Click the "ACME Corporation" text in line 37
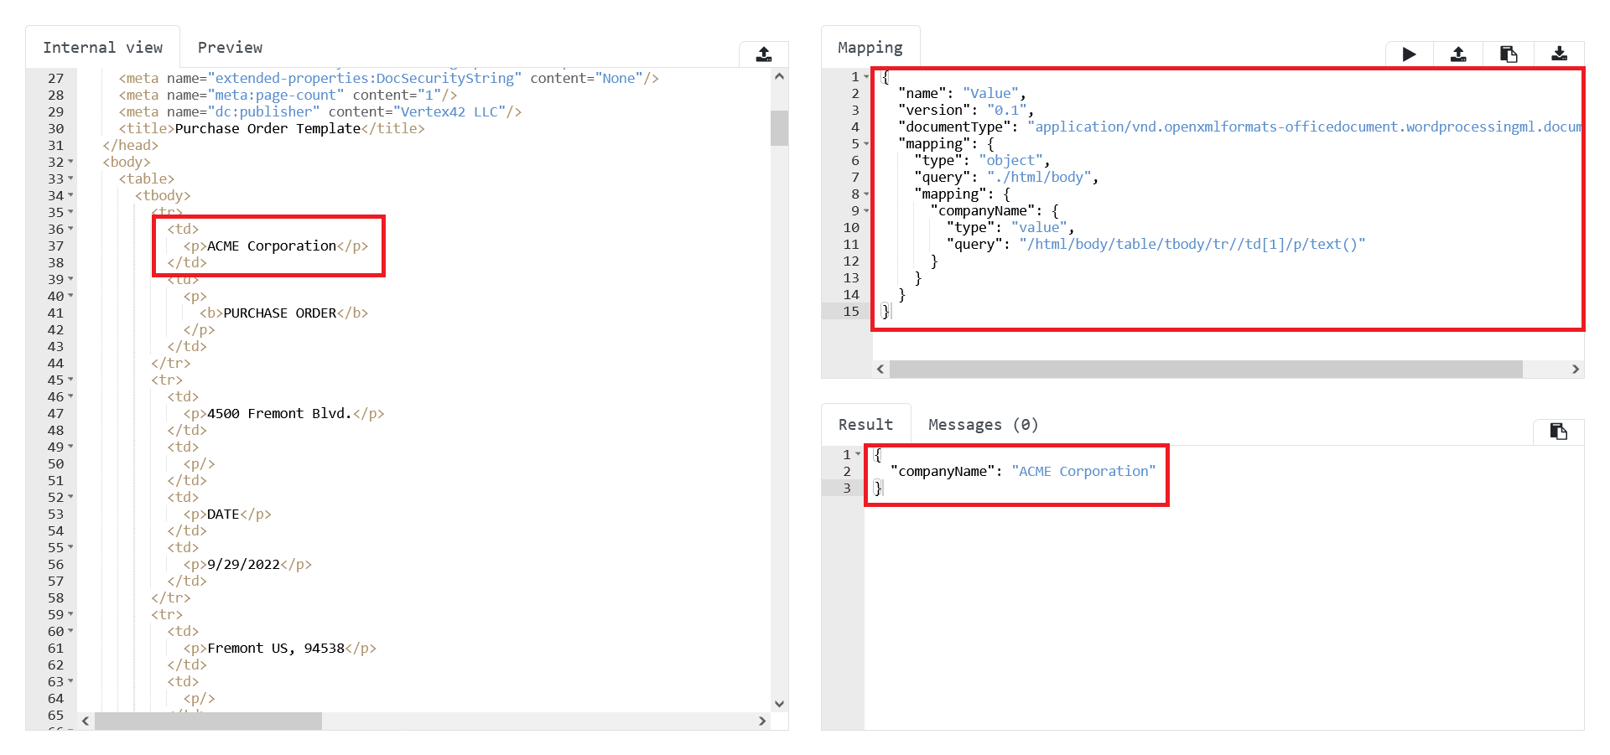 point(272,246)
